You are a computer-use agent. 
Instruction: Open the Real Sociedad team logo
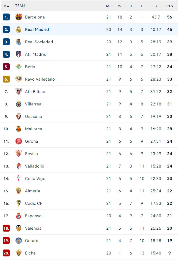pyautogui.click(x=19, y=42)
